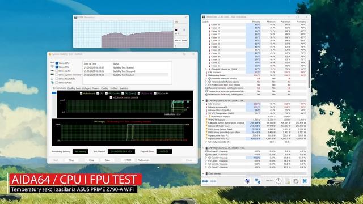Click the Maksimum column header in HWiNFO
The width and height of the screenshot is (363, 204).
[285, 22]
